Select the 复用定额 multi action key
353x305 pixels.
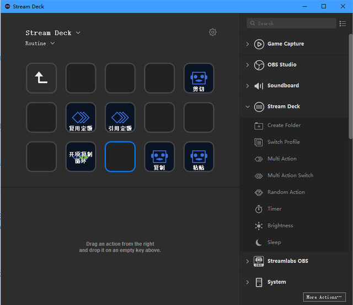81,117
